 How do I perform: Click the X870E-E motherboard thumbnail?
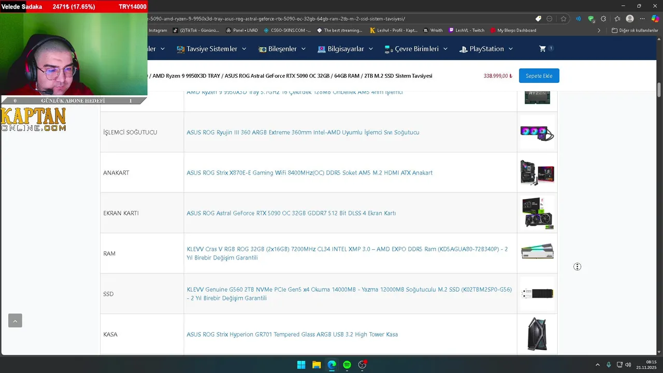(x=537, y=173)
